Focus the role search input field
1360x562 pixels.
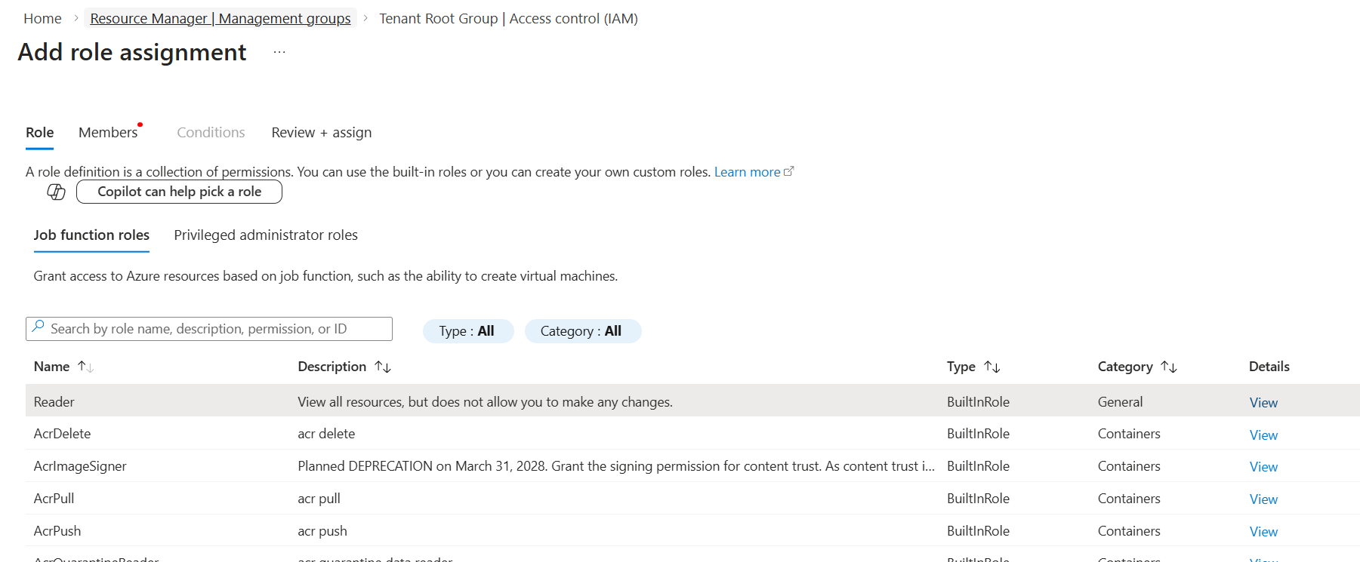coord(215,329)
